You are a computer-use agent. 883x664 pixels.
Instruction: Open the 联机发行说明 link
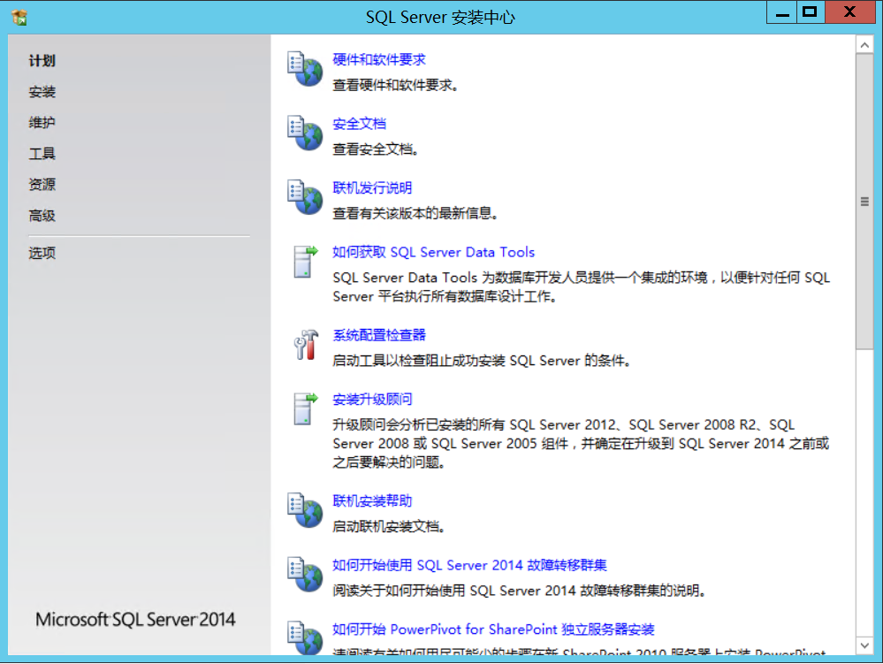pyautogui.click(x=371, y=187)
